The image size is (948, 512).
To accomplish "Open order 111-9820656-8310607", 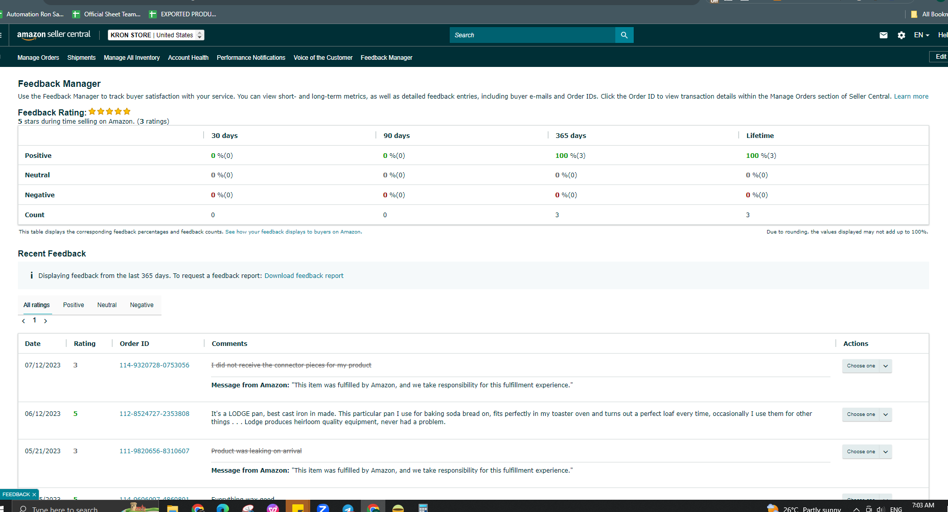I will coord(154,451).
